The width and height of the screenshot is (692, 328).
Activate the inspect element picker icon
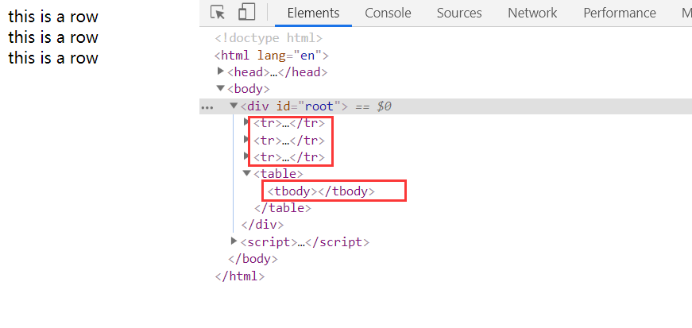218,13
